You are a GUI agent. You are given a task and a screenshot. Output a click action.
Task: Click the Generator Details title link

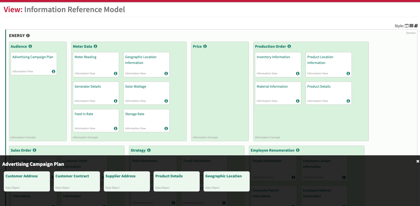point(88,87)
